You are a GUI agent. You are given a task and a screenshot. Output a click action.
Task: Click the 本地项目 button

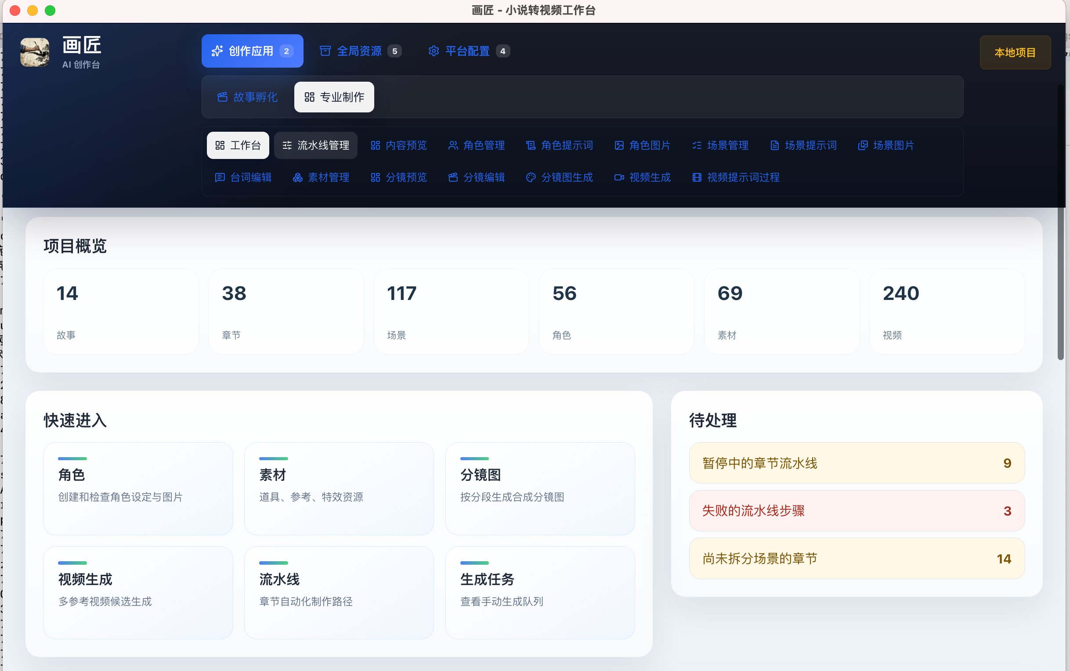pyautogui.click(x=1015, y=52)
